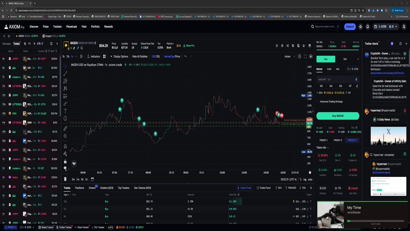410x231 pixels.
Task: Expand the Sell options dropdown arrow
Action: click(358, 59)
